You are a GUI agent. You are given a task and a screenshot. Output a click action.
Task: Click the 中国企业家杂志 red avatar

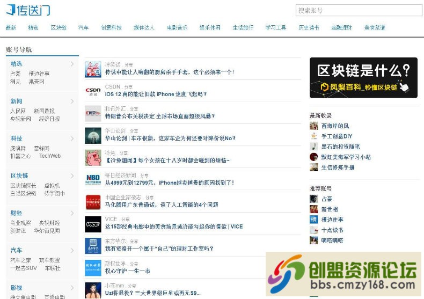click(93, 202)
